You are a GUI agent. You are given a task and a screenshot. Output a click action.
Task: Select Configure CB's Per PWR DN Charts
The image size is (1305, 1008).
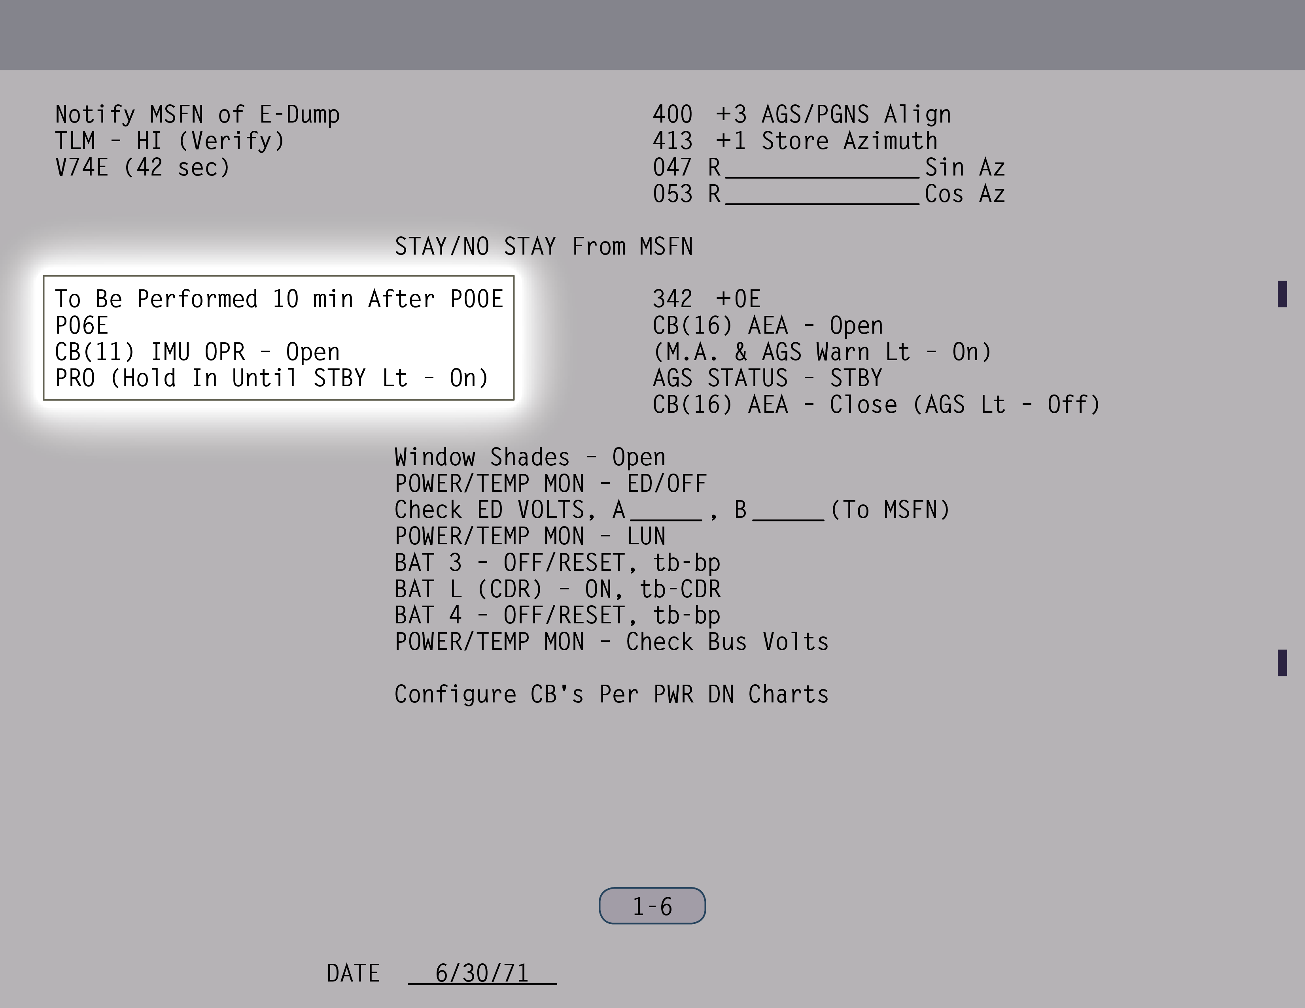(x=611, y=695)
